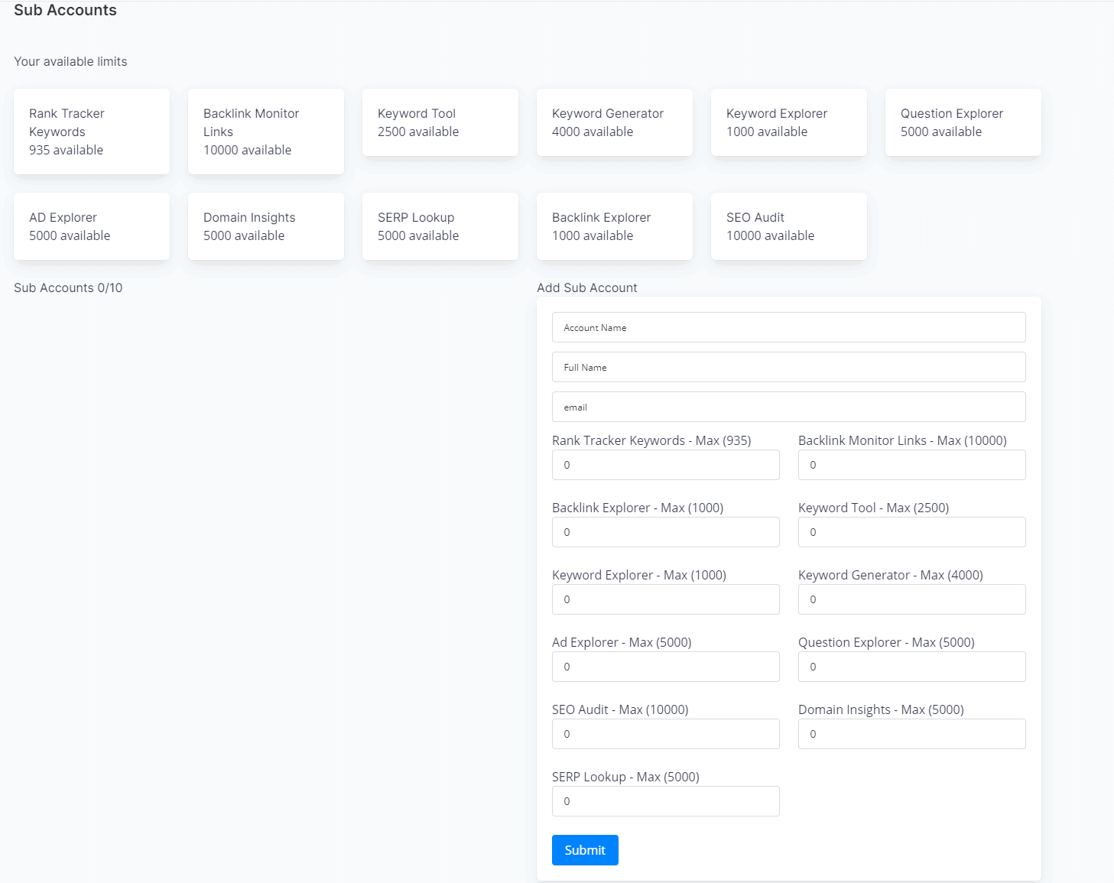The width and height of the screenshot is (1114, 883).
Task: Click the Rank Tracker Keywords limit card
Action: [92, 131]
